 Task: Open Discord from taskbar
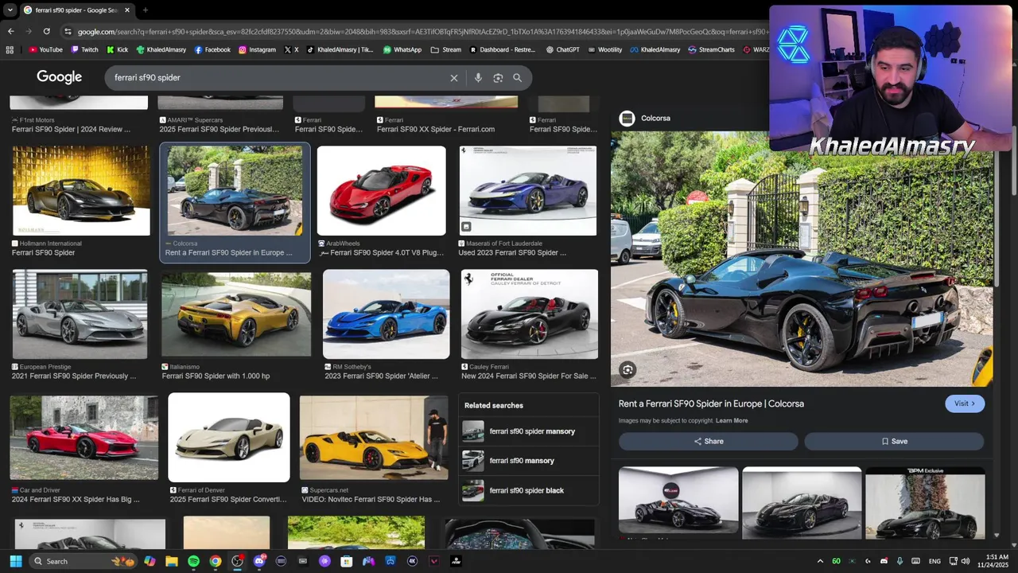click(x=259, y=561)
